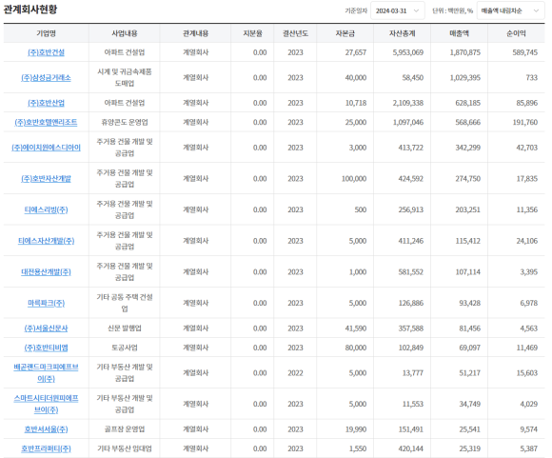Select capital value 19,990
This screenshot has width=552, height=458.
(356, 429)
